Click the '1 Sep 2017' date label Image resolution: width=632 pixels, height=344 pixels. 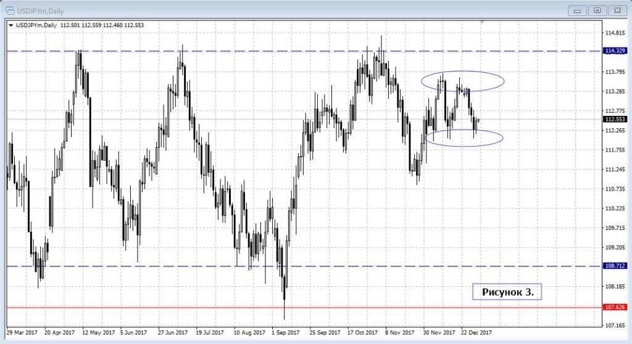tap(286, 333)
